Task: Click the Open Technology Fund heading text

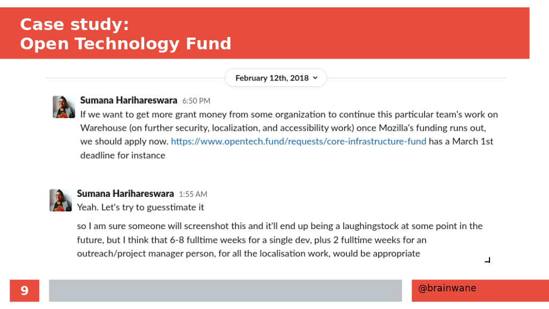Action: tap(125, 44)
